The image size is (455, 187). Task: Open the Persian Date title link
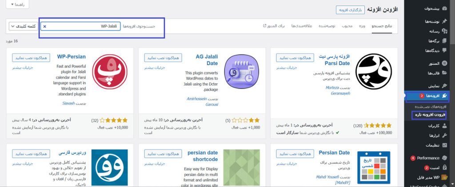[334, 153]
